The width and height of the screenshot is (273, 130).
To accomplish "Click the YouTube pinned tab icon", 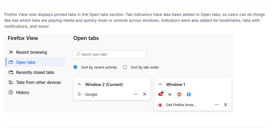I will 161,94.
